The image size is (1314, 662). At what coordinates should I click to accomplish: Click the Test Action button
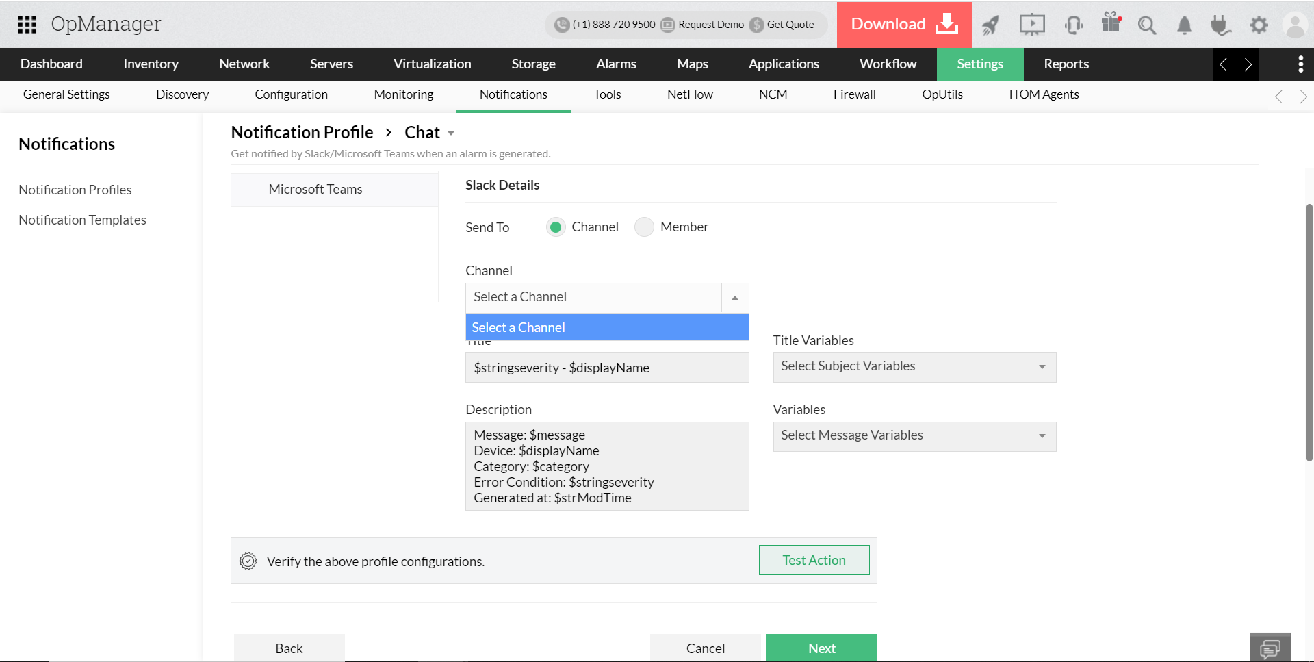(x=814, y=560)
